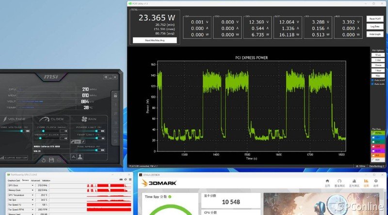Click the Core Clock value input field
This screenshot has height=215, width=388.
click(x=64, y=131)
